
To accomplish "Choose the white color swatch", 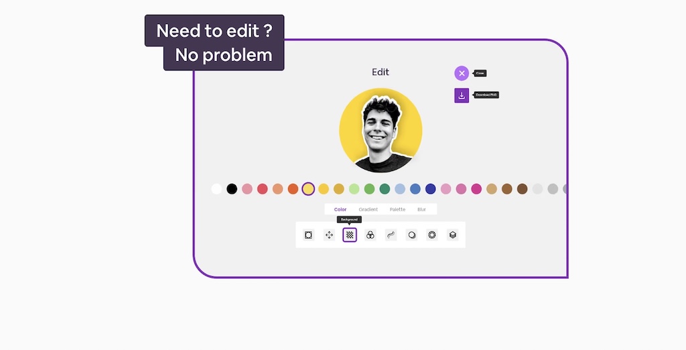I will pos(216,189).
